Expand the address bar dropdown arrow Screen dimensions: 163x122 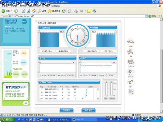pos(146,16)
